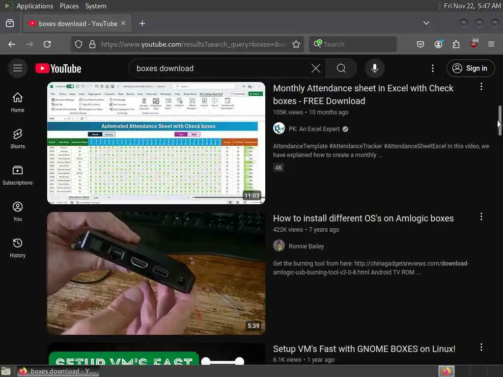Open the Setup VM's Fast thumbnail
Viewport: 503px width, 377px height.
[156, 353]
